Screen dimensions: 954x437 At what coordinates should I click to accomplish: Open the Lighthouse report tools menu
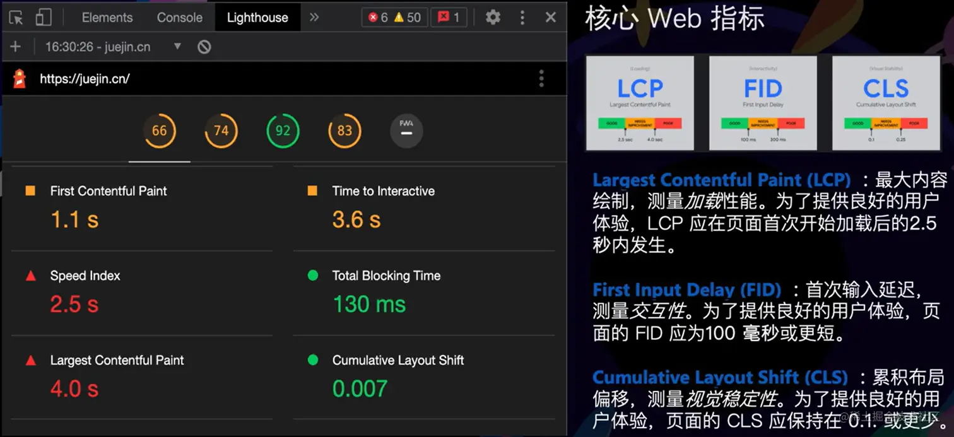point(541,79)
